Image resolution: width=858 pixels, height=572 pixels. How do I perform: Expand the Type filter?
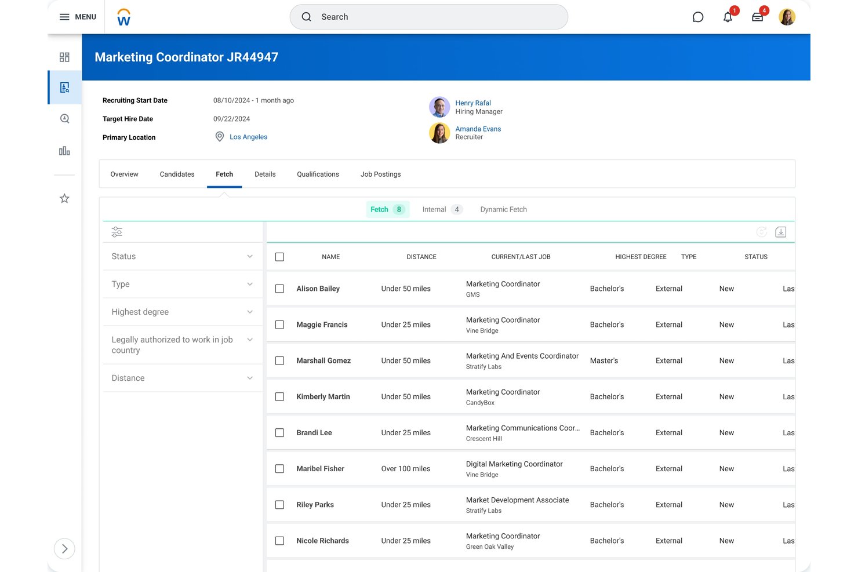(183, 284)
